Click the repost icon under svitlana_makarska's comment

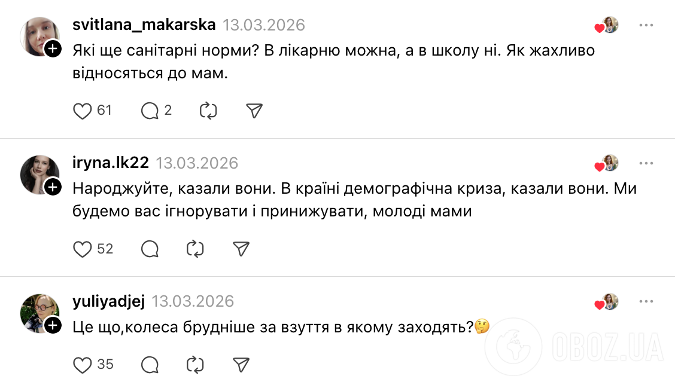point(208,110)
